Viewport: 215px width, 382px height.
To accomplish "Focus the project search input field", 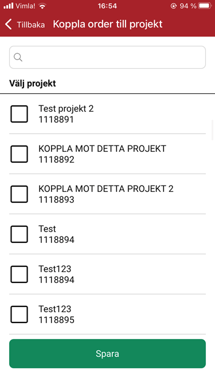I will click(x=108, y=57).
